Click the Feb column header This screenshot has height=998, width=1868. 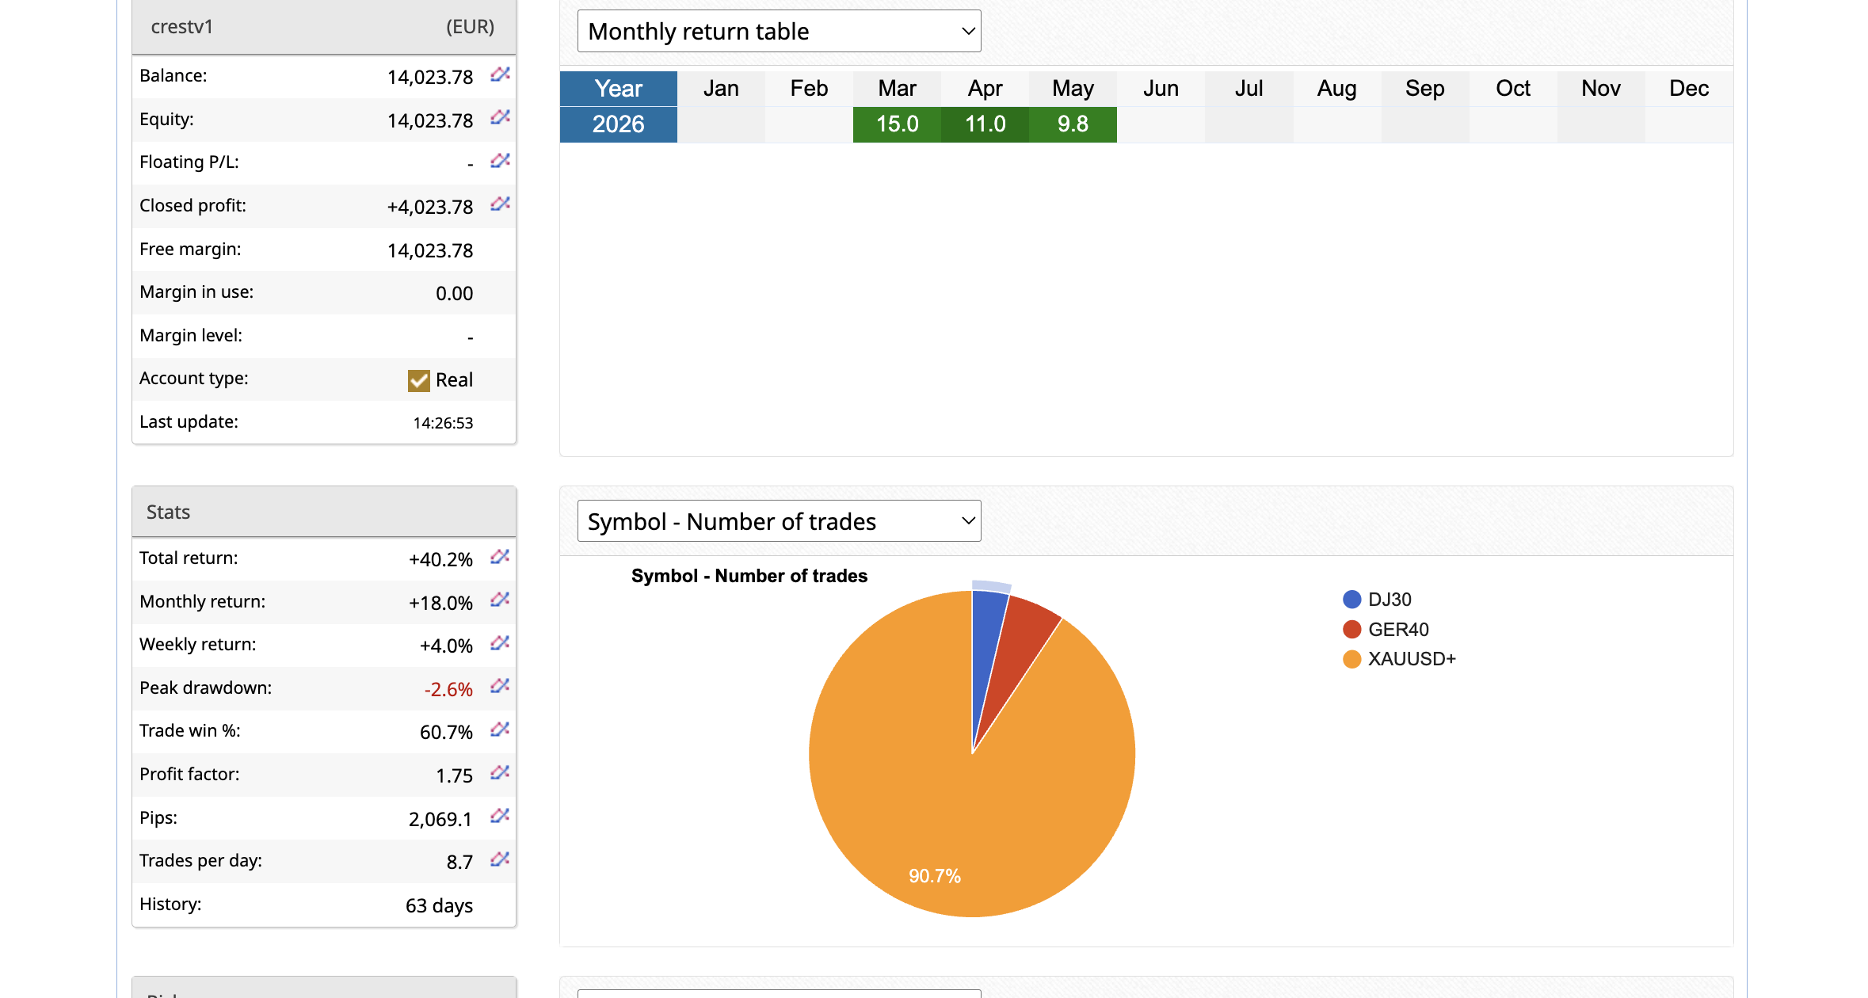[809, 89]
